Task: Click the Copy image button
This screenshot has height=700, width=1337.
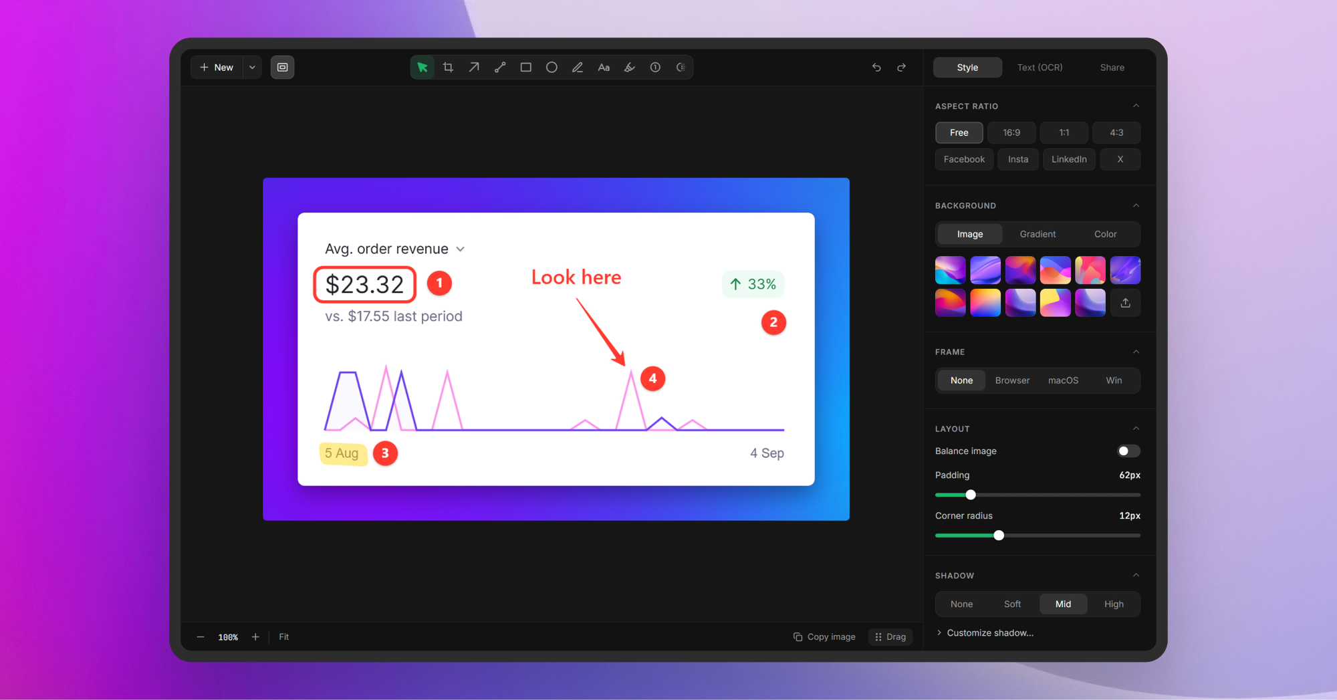Action: pyautogui.click(x=824, y=637)
